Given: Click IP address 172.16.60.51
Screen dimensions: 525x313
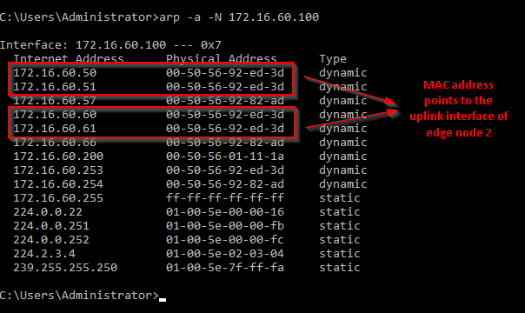Looking at the screenshot, I should click(55, 87).
